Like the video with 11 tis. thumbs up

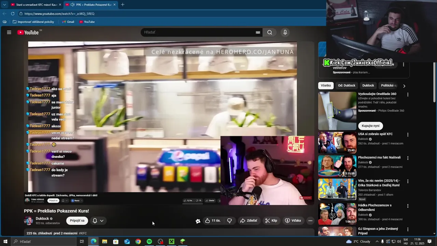click(x=213, y=221)
